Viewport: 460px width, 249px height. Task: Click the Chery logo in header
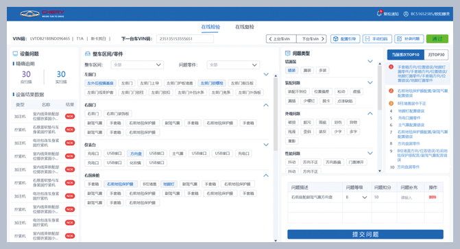(42, 14)
